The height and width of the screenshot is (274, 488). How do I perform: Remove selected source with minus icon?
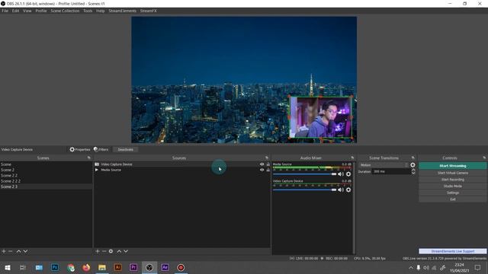click(104, 251)
